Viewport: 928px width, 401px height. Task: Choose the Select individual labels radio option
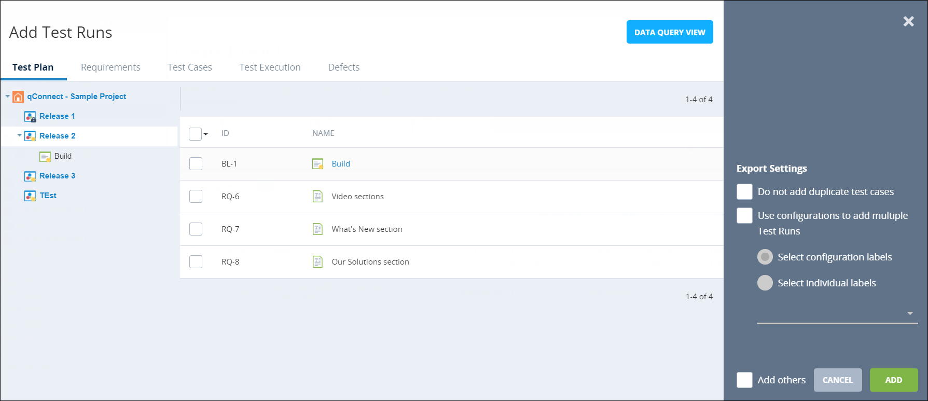[765, 283]
